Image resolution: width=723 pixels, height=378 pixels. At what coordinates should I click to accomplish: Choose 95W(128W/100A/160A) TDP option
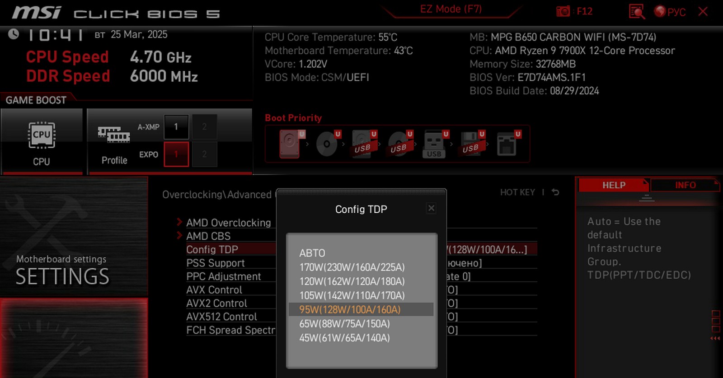pos(361,309)
